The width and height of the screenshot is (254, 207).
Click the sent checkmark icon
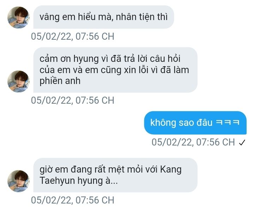coord(242,142)
